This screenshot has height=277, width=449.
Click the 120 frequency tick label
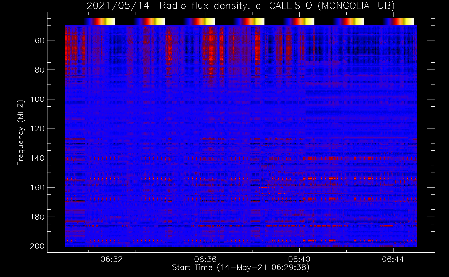click(x=37, y=129)
